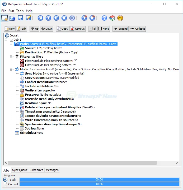Click the yellow smiley face icon
This screenshot has height=190, width=183.
point(120,18)
